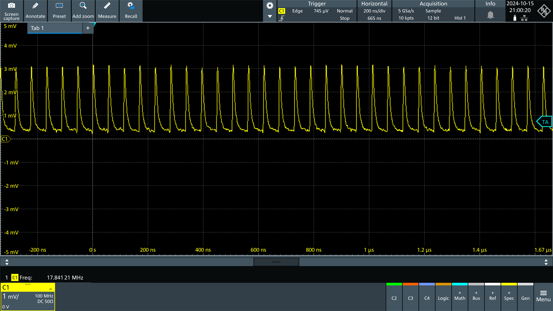This screenshot has width=553, height=311.
Task: Open the Recall settings icon
Action: (x=131, y=11)
